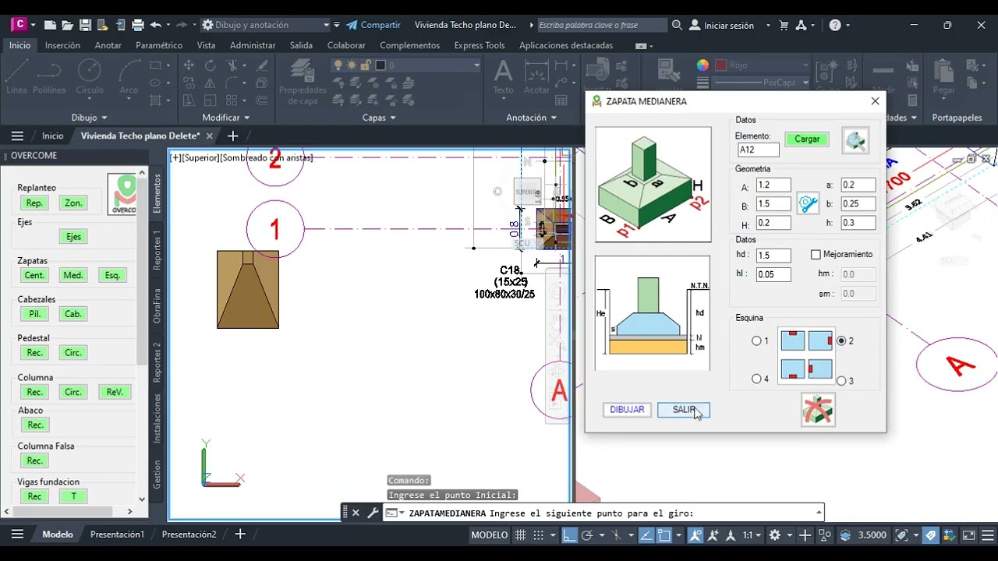
Task: Click the Ejes green button
Action: point(73,236)
